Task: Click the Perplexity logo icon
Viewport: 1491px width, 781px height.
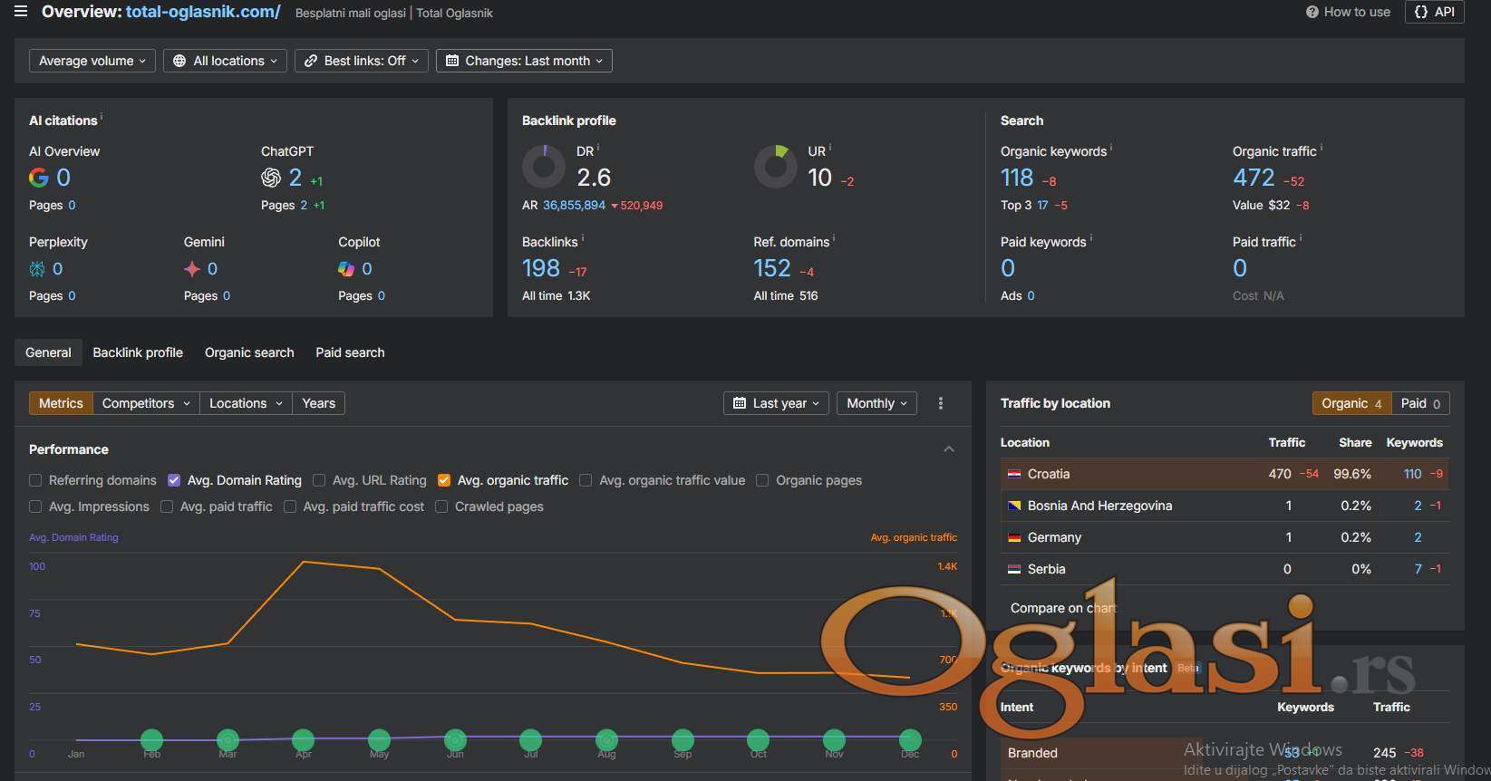Action: tap(37, 269)
